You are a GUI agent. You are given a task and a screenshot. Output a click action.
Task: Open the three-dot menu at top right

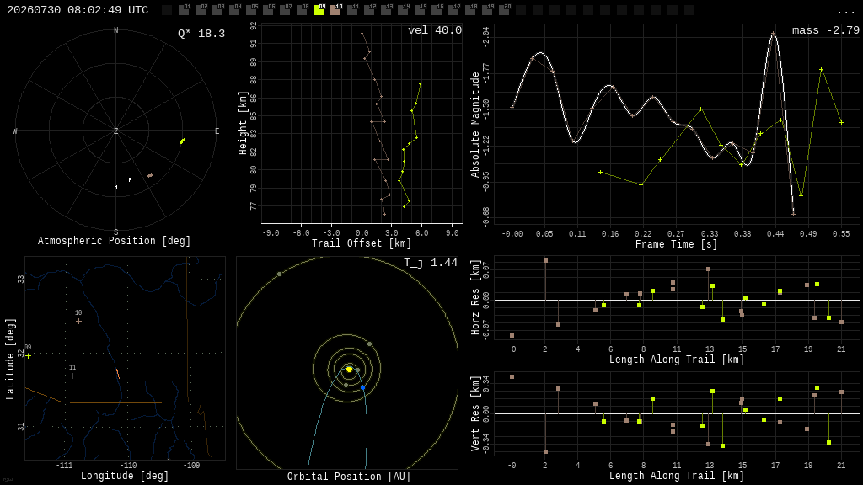click(845, 12)
